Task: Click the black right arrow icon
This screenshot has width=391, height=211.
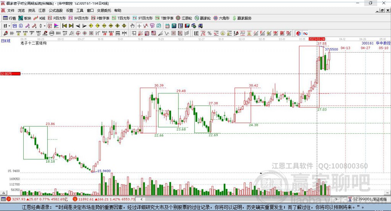Action: click(84, 26)
